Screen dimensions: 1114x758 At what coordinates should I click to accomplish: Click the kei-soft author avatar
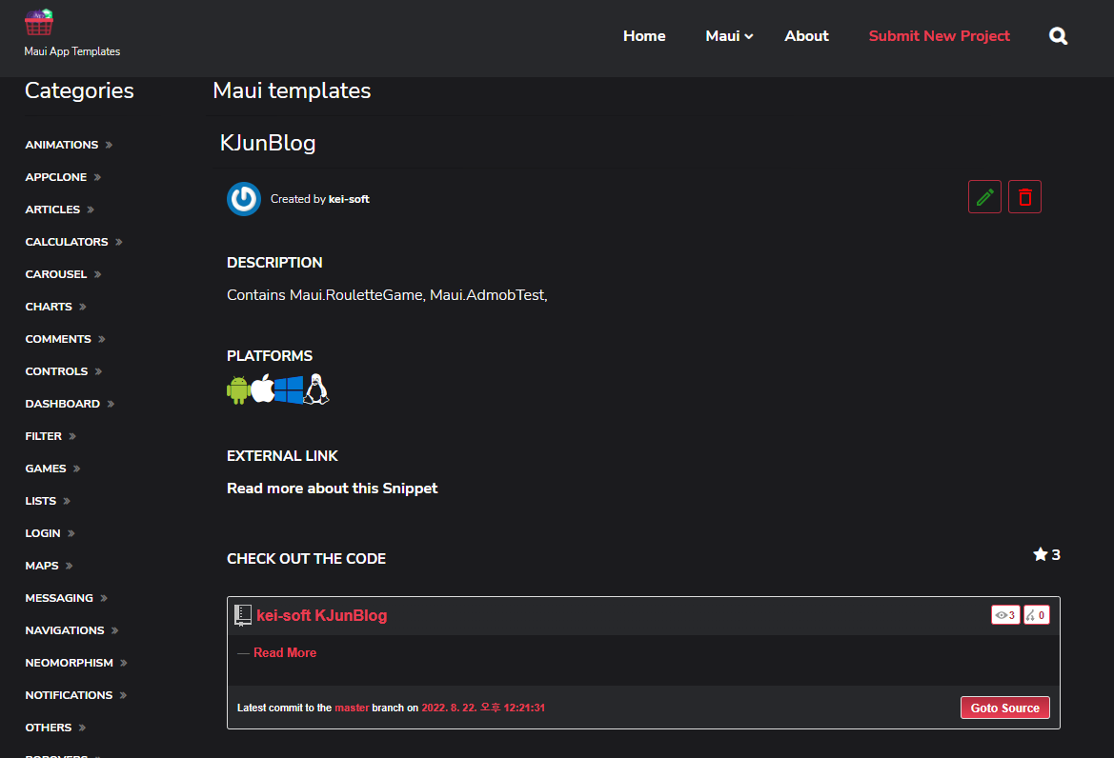tap(244, 199)
